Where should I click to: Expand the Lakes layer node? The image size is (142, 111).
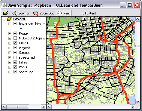coord(10,62)
